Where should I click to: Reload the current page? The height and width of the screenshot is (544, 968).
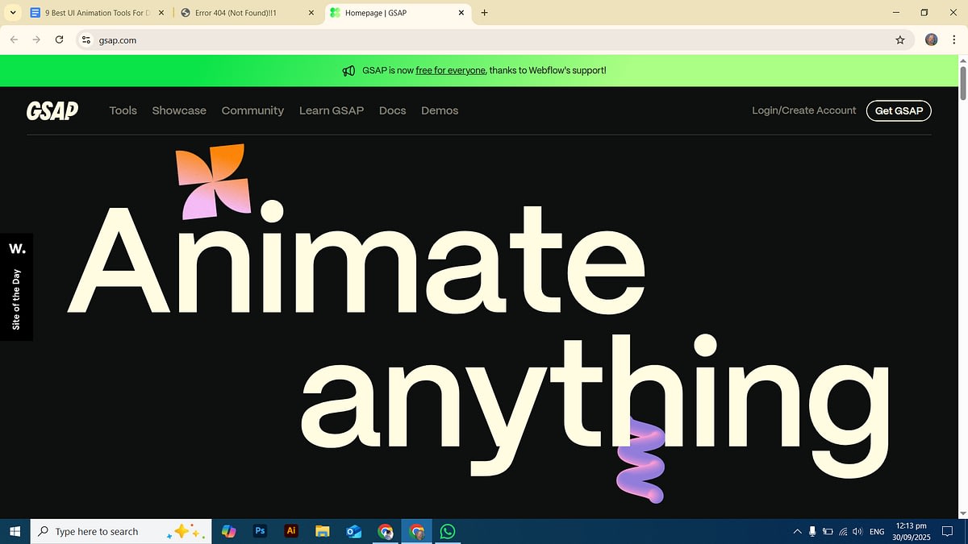pyautogui.click(x=58, y=39)
